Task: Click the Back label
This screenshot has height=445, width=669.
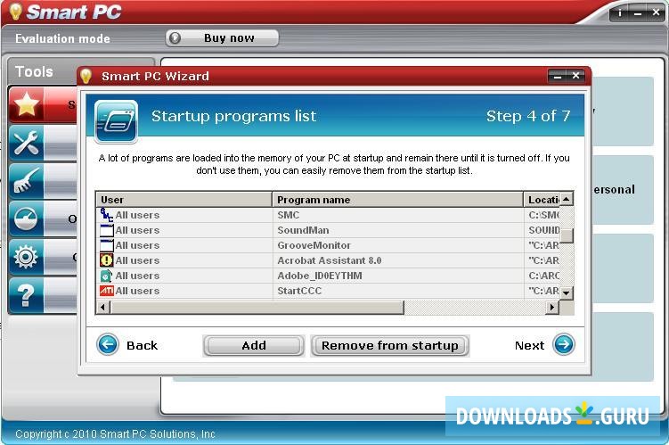Action: (x=142, y=345)
